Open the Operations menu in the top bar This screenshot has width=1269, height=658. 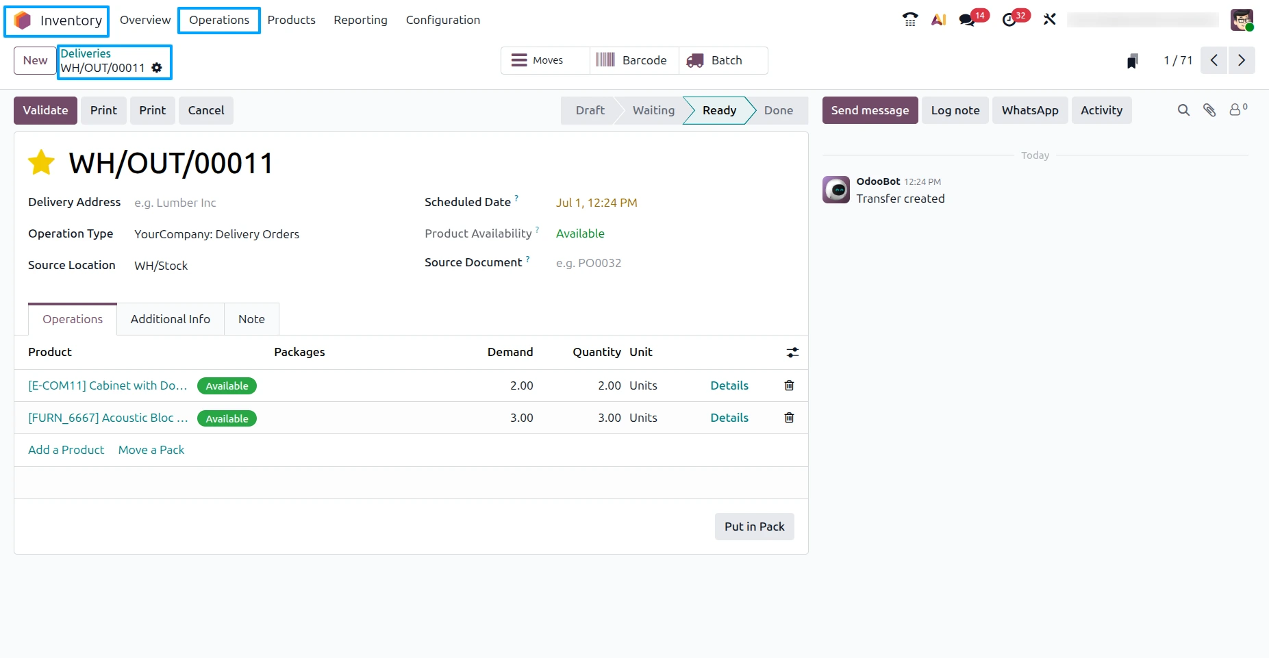click(219, 20)
